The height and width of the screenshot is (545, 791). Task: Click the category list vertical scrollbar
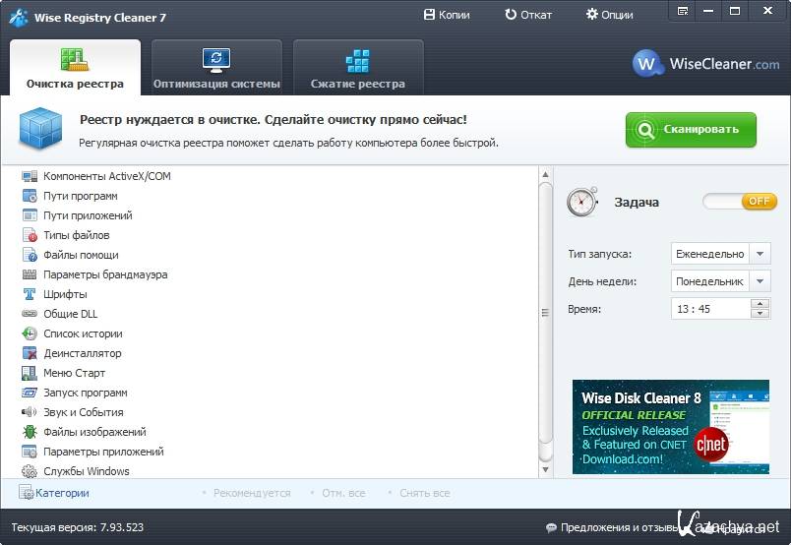point(545,315)
